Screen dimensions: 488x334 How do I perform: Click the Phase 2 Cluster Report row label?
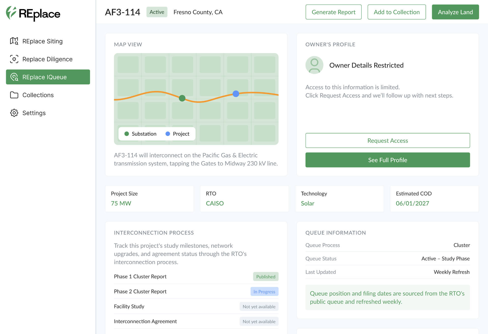coord(140,292)
